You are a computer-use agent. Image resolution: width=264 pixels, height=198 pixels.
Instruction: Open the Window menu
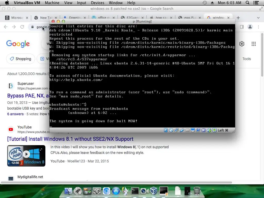[x=116, y=3]
